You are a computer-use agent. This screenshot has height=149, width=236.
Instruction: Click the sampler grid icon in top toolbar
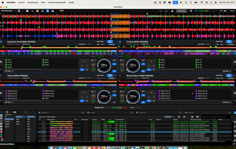(x=37, y=11)
